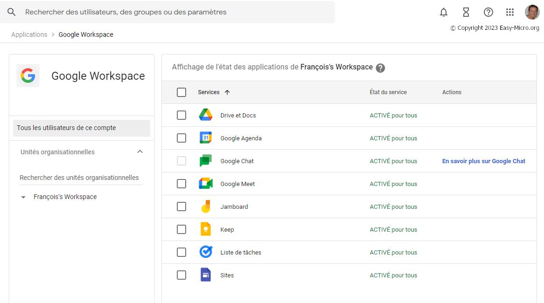
Task: Click Liste de tâches ACTIVÉ pour tous status
Action: pos(393,253)
